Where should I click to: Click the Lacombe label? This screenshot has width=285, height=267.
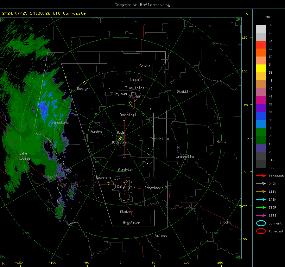coord(136,80)
